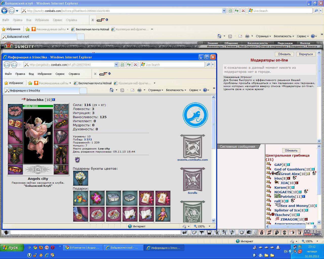The width and height of the screenshot is (324, 259).
Task: Select the Персонаж tab in game header
Action: click(285, 43)
